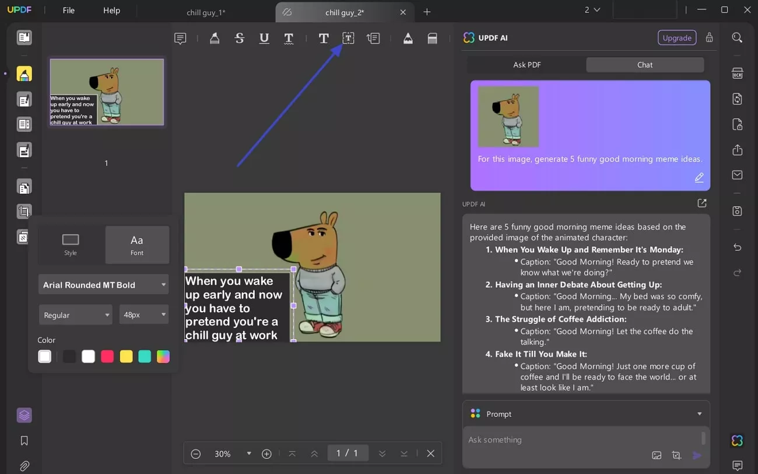
Task: Close the bottom page navigation bar
Action: coord(431,454)
